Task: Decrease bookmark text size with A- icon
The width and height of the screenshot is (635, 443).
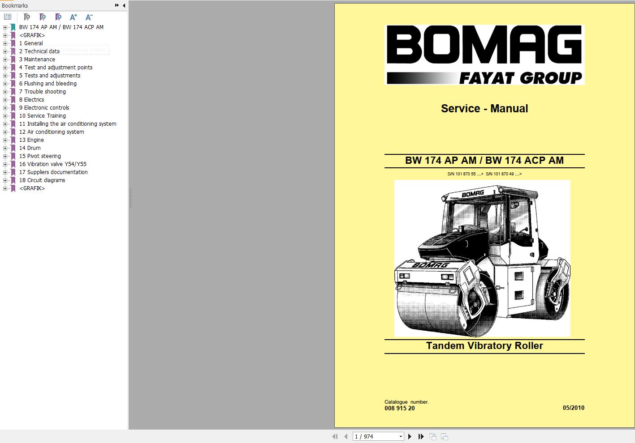Action: tap(89, 17)
